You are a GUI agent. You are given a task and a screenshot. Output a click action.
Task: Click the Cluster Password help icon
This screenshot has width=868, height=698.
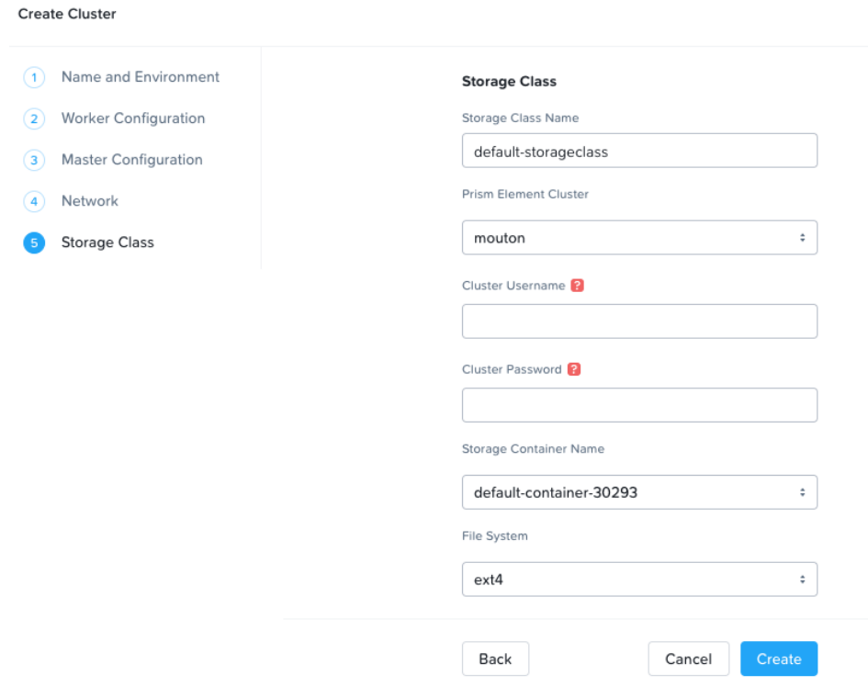(x=574, y=369)
